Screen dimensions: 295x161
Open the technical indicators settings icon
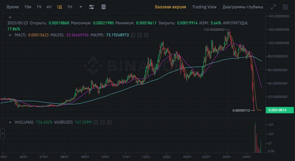(92, 7)
